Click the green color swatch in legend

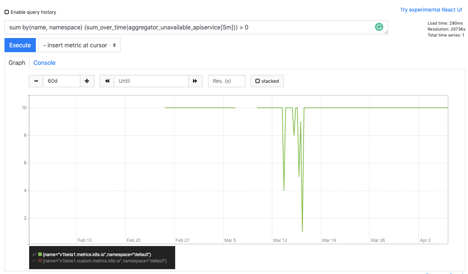(x=40, y=254)
